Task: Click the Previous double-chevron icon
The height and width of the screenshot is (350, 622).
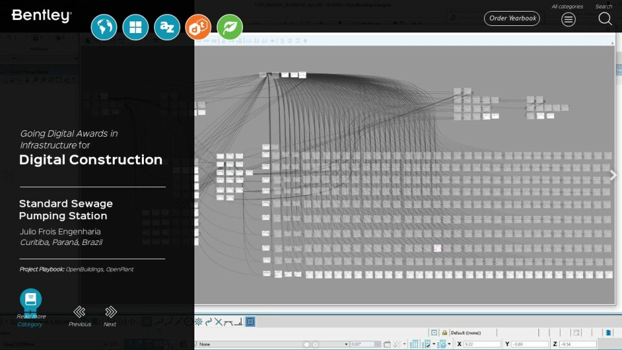Action: (79, 312)
